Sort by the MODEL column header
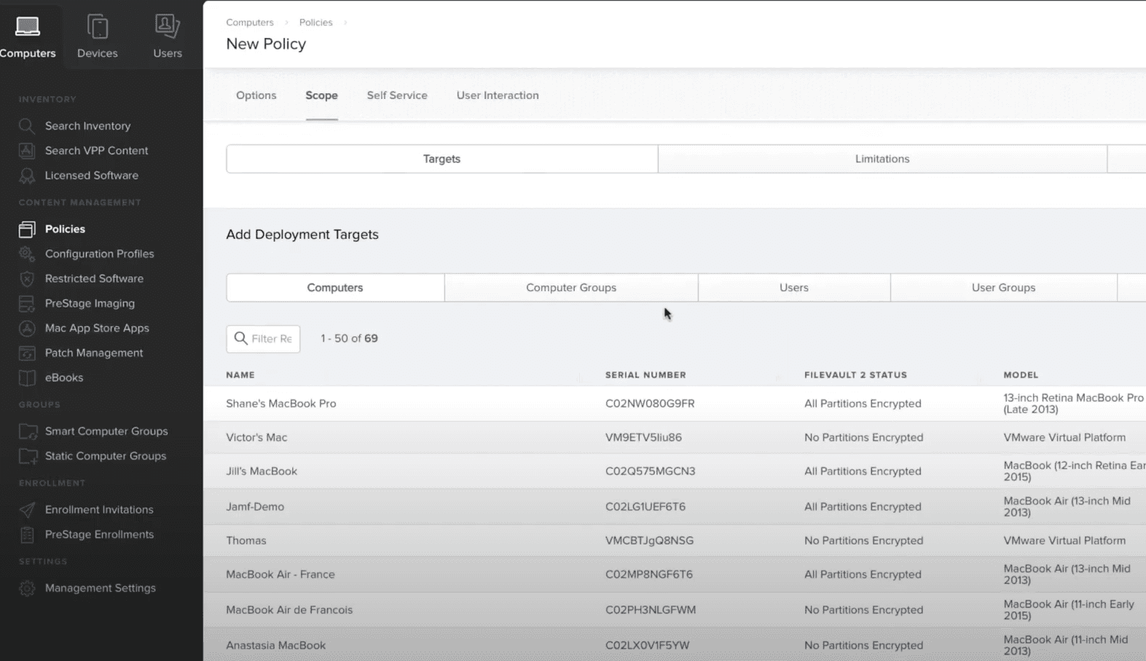1146x661 pixels. (x=1021, y=375)
